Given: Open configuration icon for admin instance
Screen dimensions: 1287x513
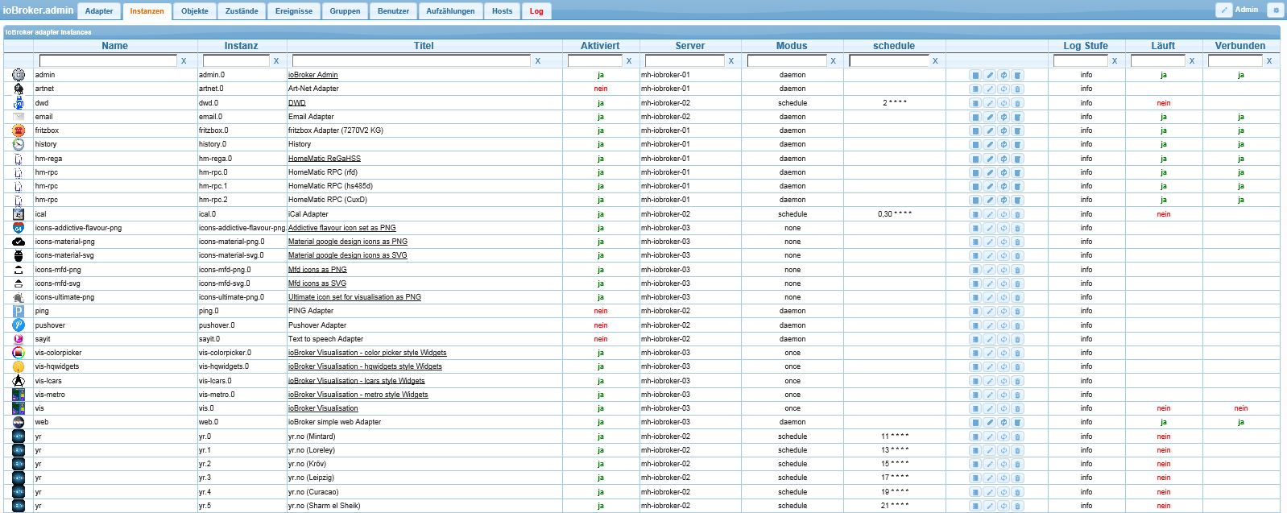Looking at the screenshot, I should [975, 75].
